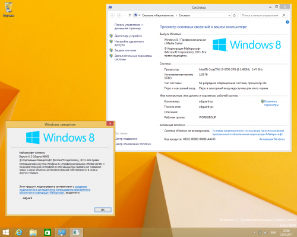
Task: Switch to the System control panel taskbar button
Action: pyautogui.click(x=62, y=232)
